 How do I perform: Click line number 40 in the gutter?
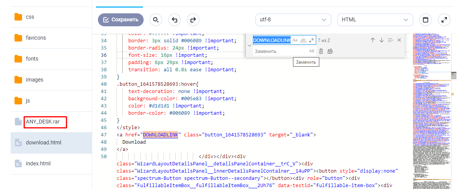pyautogui.click(x=104, y=84)
